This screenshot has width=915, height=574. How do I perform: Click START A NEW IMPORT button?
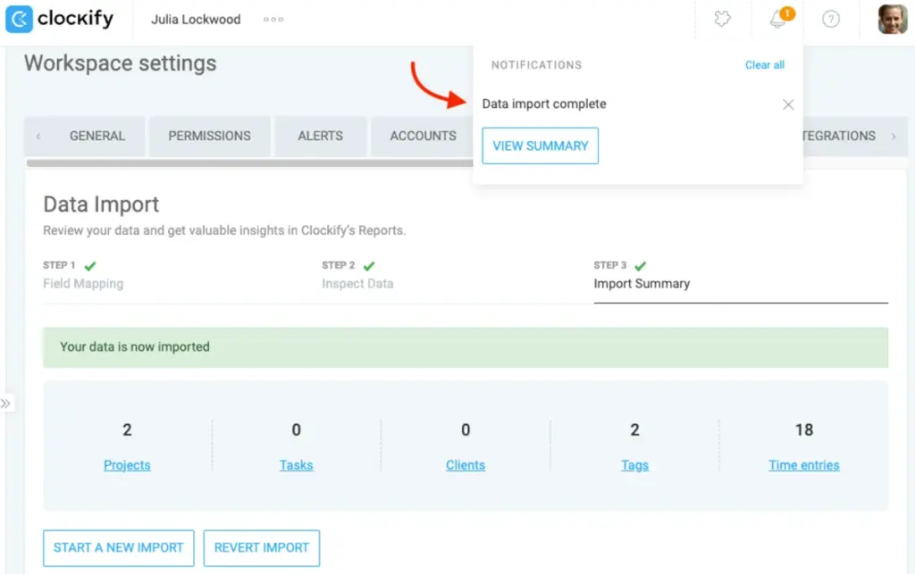[x=119, y=548]
